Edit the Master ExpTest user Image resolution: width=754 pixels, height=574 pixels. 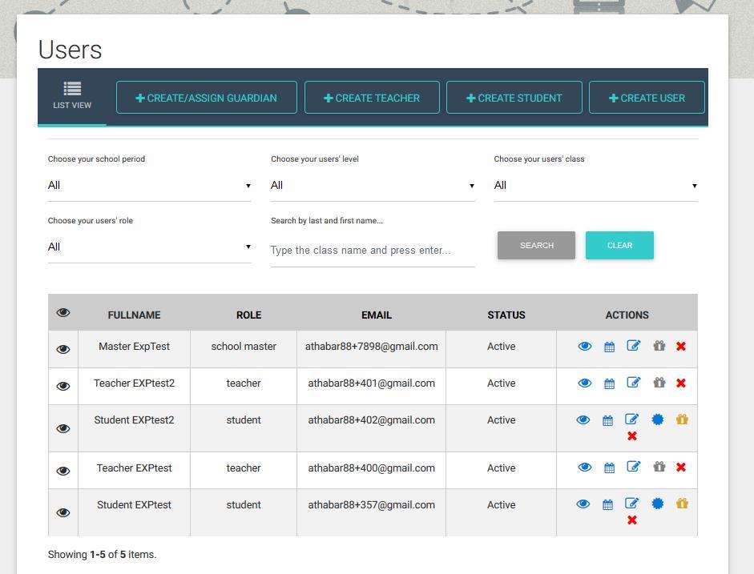coord(634,345)
